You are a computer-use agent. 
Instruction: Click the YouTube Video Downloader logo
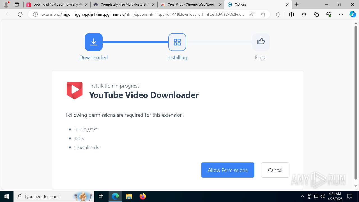coord(75,91)
